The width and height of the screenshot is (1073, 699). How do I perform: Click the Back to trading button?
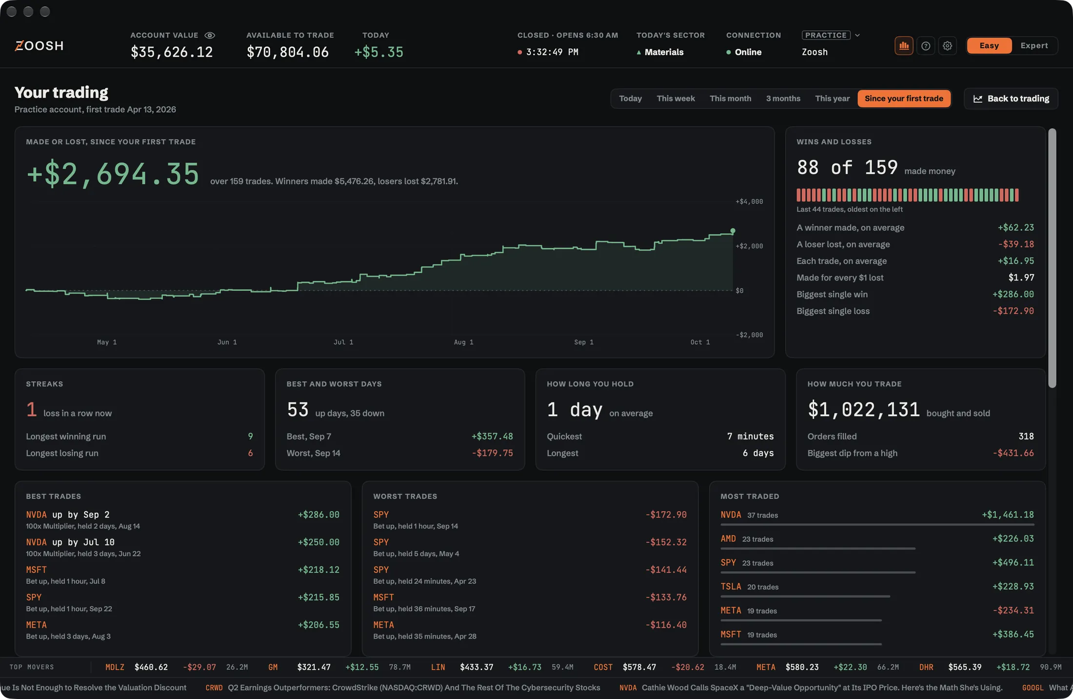[1011, 99]
